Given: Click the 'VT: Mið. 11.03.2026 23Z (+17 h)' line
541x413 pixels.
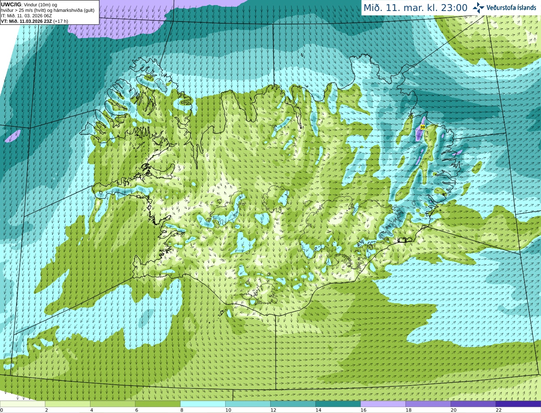Looking at the screenshot, I should tap(34, 21).
